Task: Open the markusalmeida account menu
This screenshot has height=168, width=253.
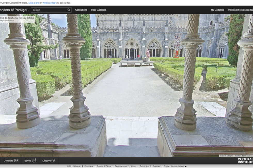Action: tap(240, 10)
